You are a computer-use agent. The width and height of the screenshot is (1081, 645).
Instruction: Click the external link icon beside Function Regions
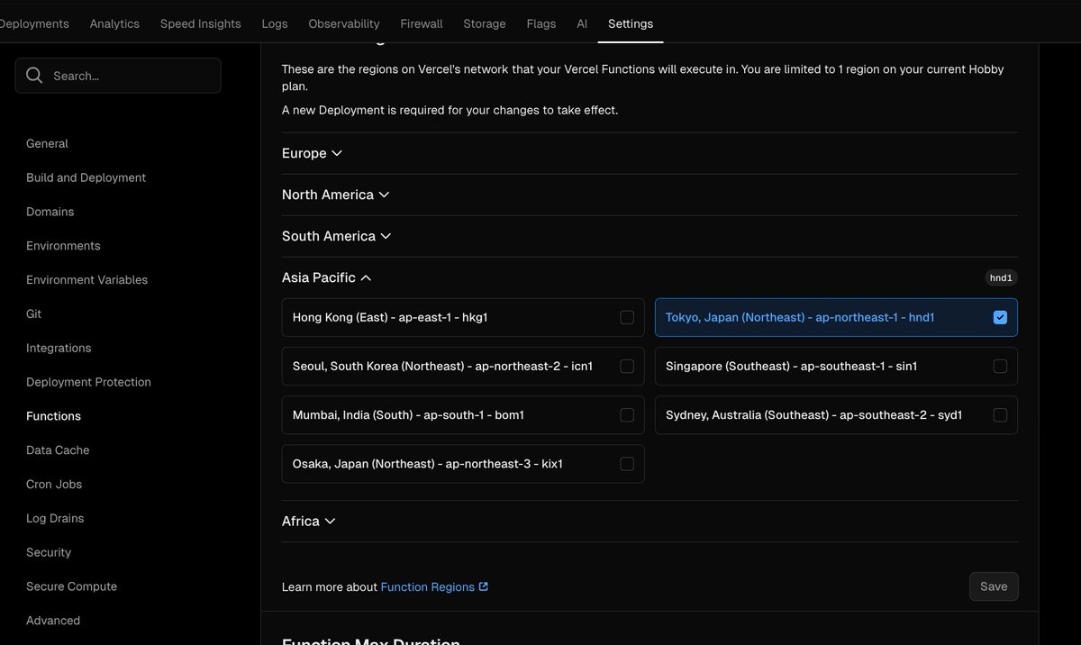point(484,586)
